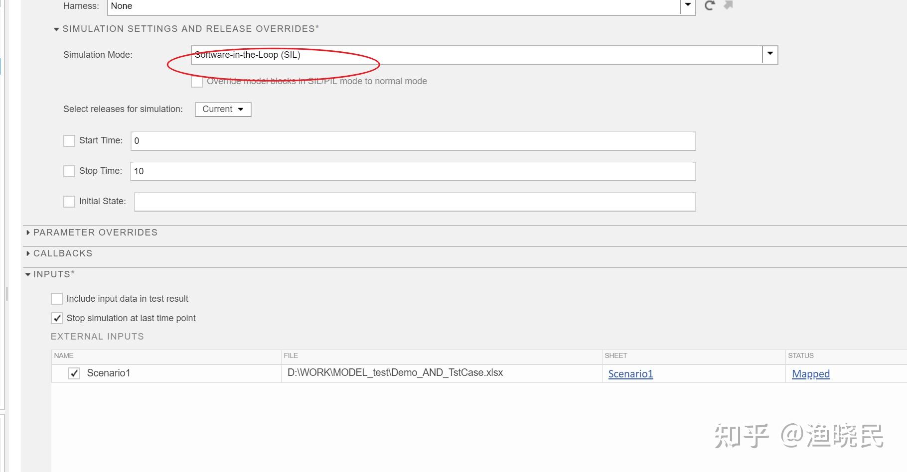Enable the Start Time checkbox
The width and height of the screenshot is (907, 472).
(x=69, y=141)
